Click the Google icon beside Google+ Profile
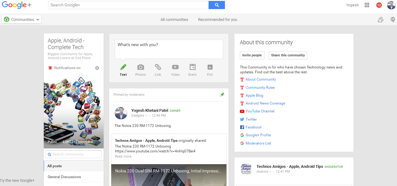This screenshot has width=397, height=186. click(x=242, y=135)
